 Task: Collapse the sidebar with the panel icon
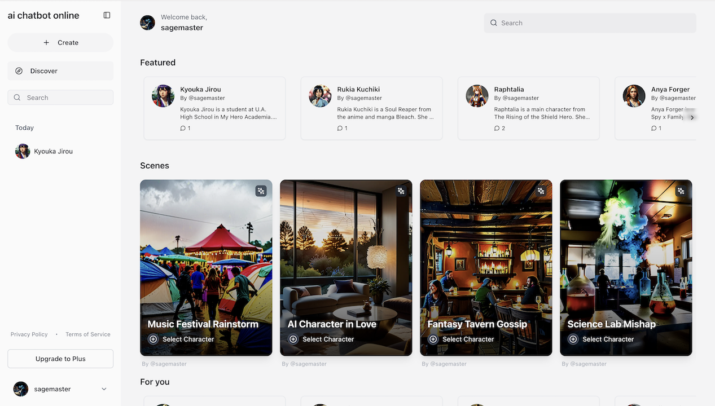pos(107,15)
